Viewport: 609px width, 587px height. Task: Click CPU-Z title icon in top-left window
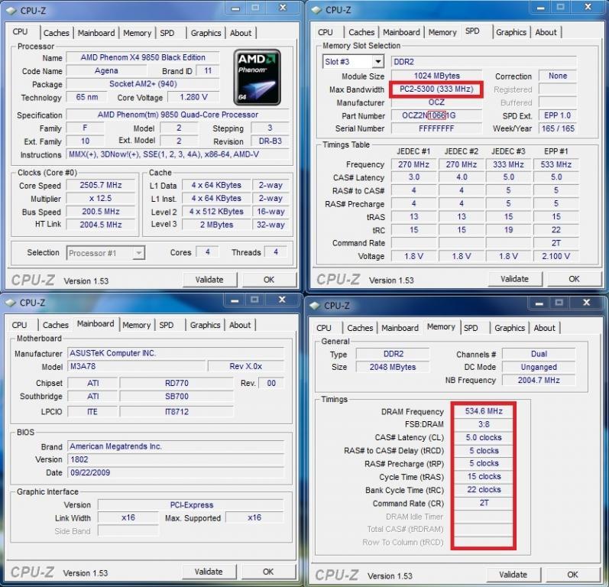tap(11, 11)
